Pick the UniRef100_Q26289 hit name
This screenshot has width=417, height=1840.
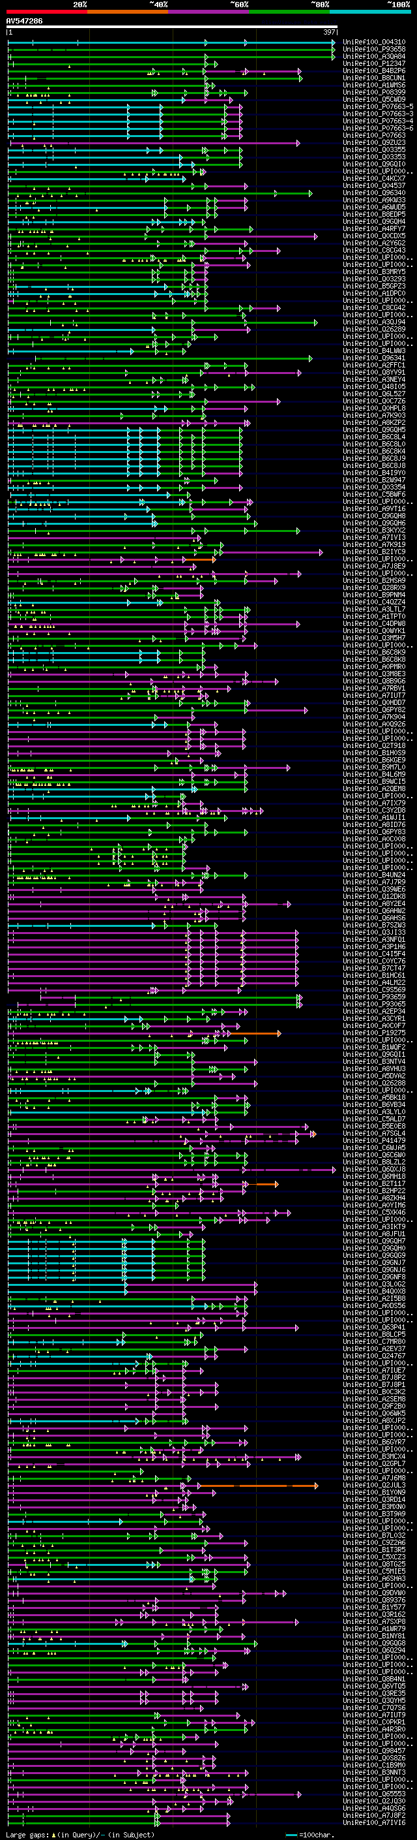tap(374, 329)
